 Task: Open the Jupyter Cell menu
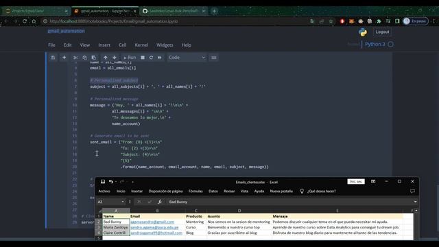[122, 45]
